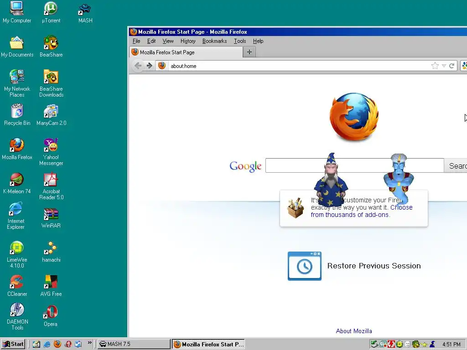The width and height of the screenshot is (467, 350).
Task: Click the Firefox back arrow button
Action: pos(138,66)
